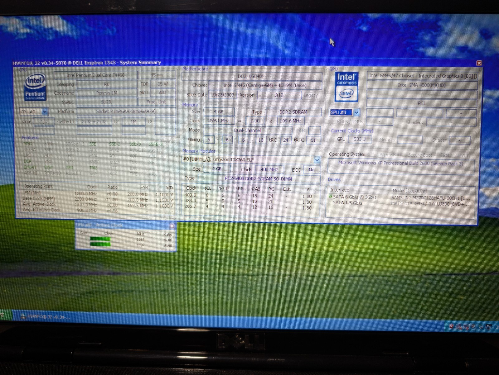Click the BIOS Date field 10/23/2009

point(222,95)
